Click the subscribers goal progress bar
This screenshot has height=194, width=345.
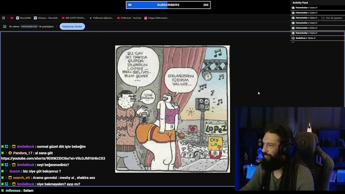(168, 5)
